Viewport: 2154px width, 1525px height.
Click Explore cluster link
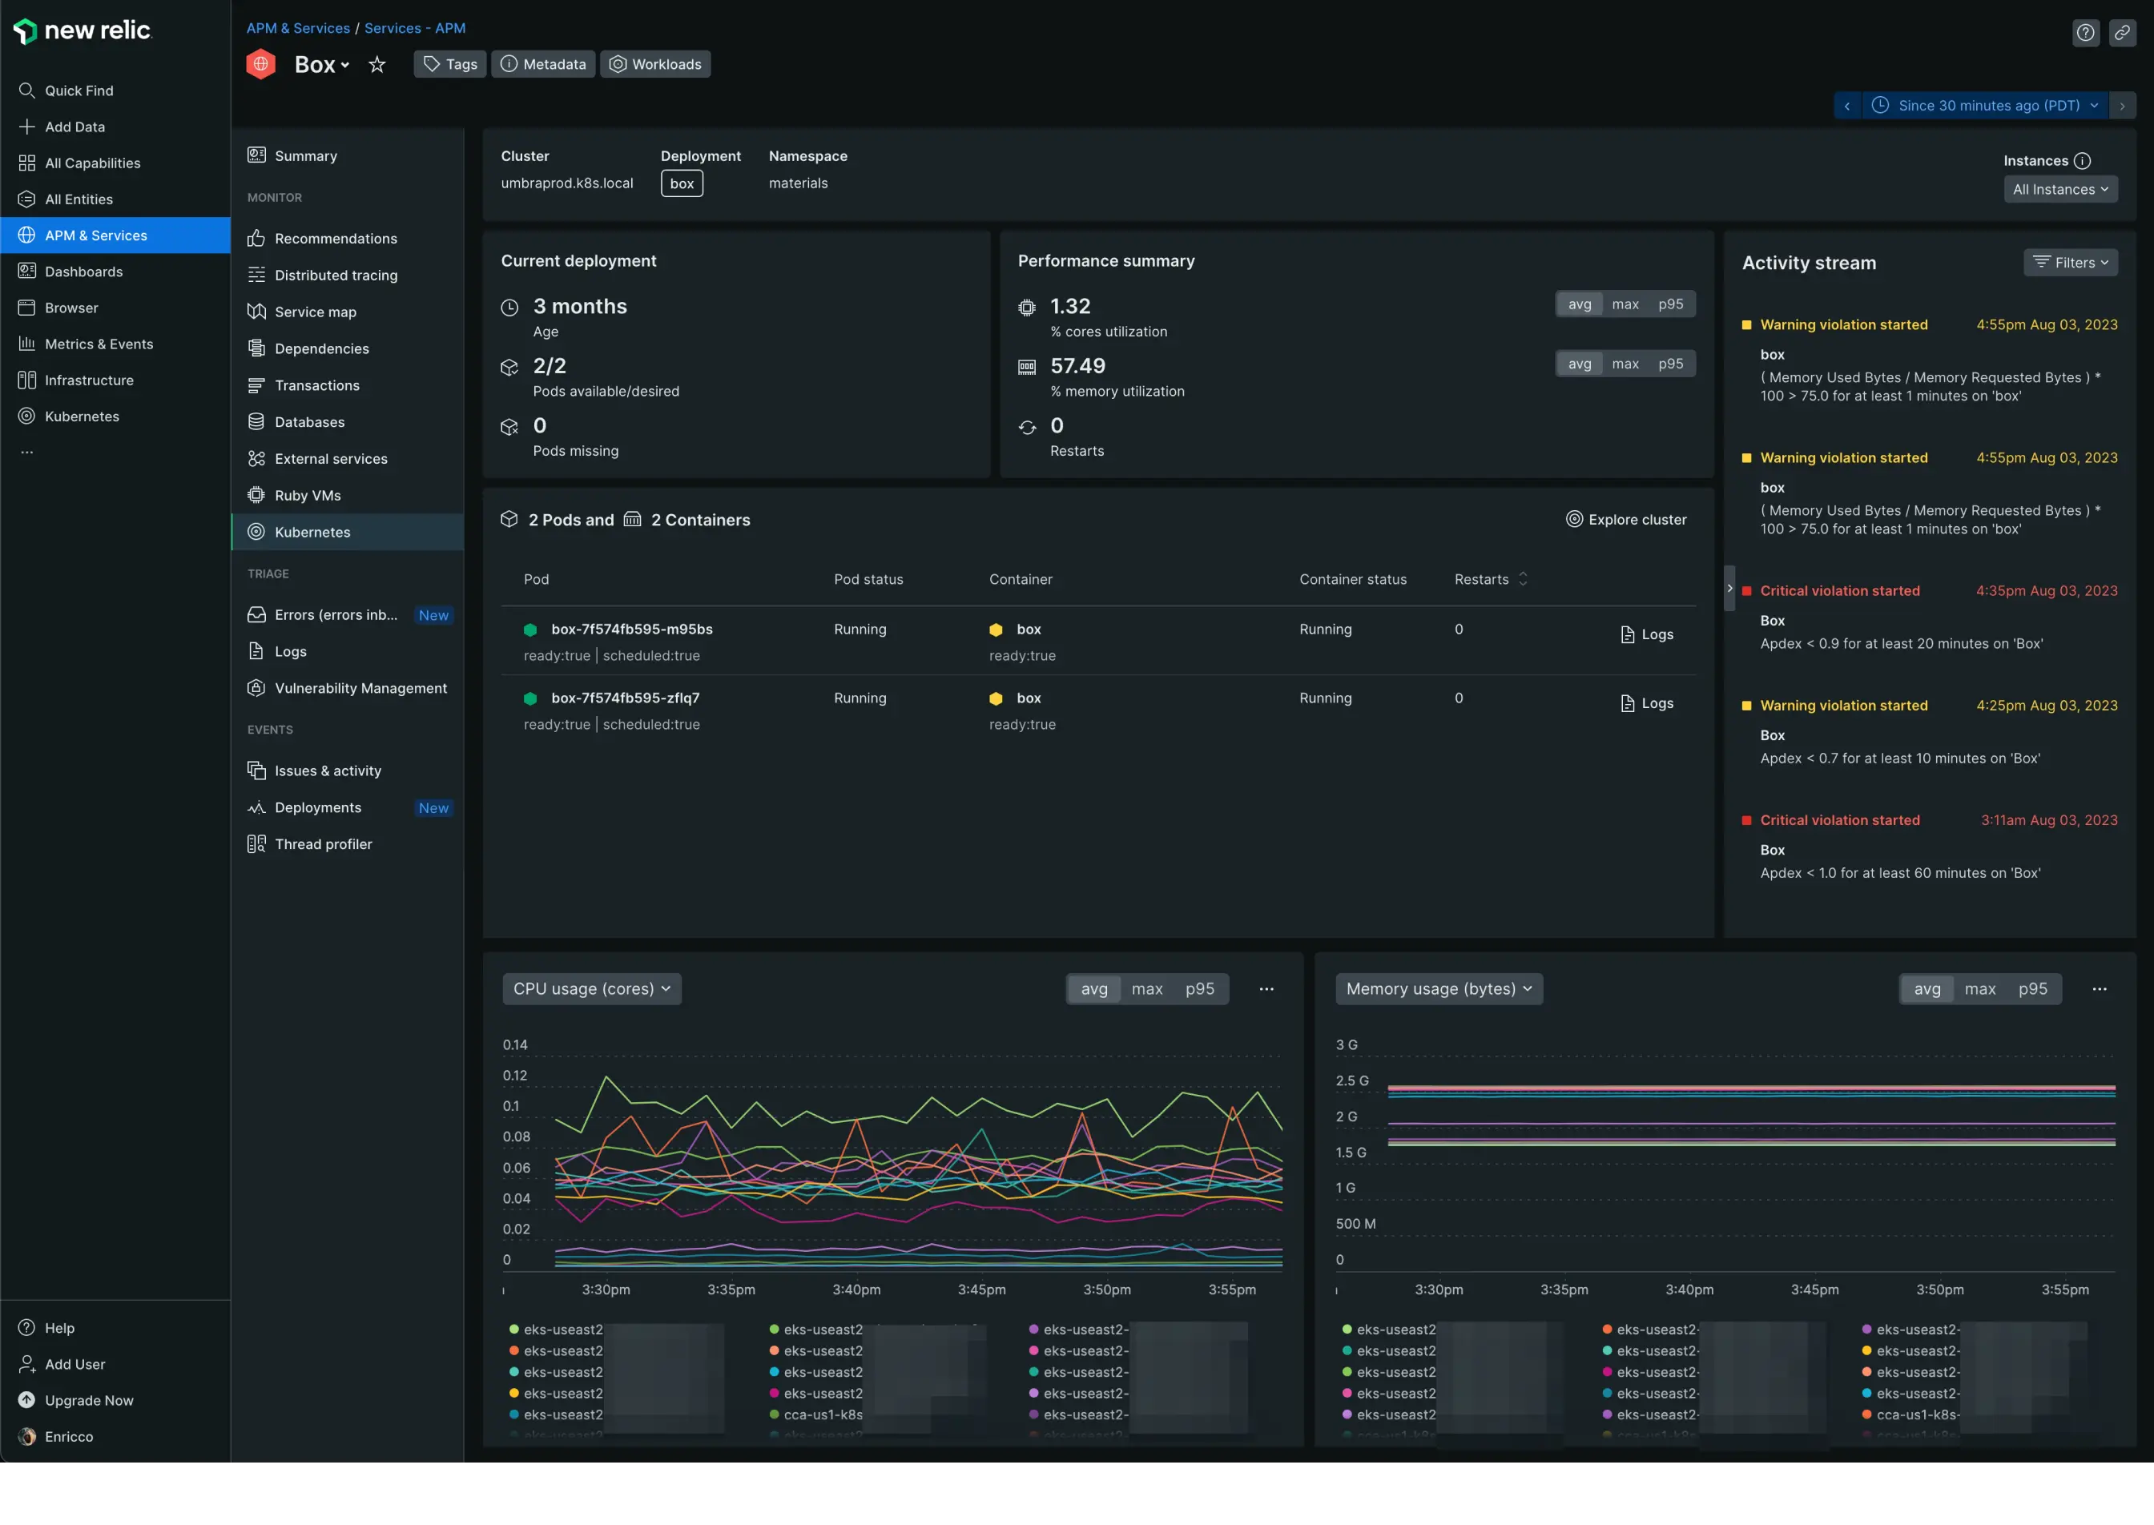(x=1625, y=521)
